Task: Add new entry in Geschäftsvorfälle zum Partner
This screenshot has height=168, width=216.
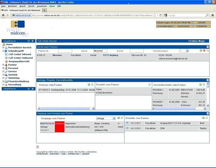Action: click(200, 85)
